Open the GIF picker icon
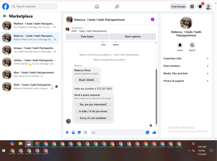Viewport: 217px width, 161px height. (85, 132)
